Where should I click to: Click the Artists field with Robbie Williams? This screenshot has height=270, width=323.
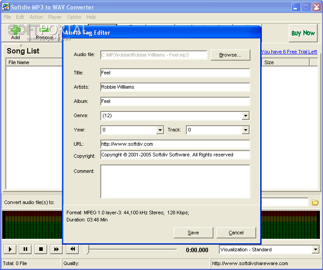tap(175, 87)
